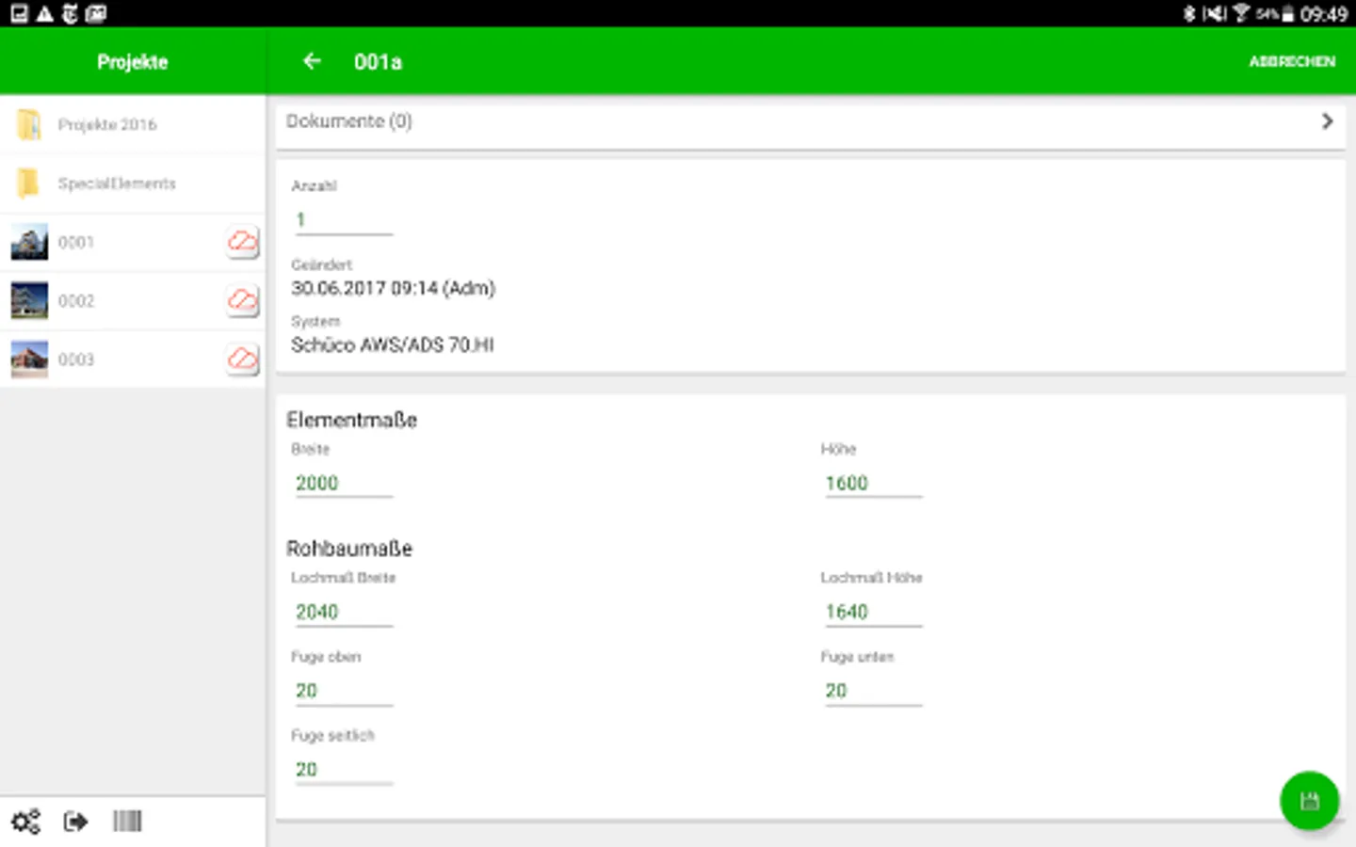Tap the Wi-Fi status bar icon
1356x847 pixels.
pos(1241,13)
